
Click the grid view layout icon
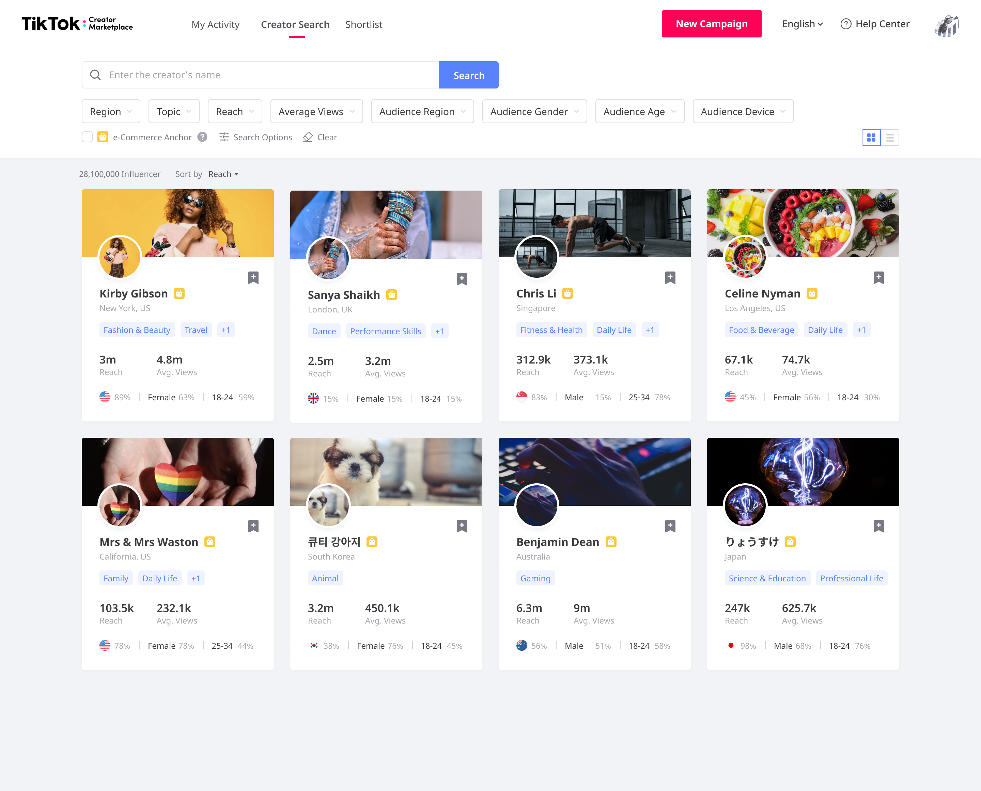click(x=871, y=137)
